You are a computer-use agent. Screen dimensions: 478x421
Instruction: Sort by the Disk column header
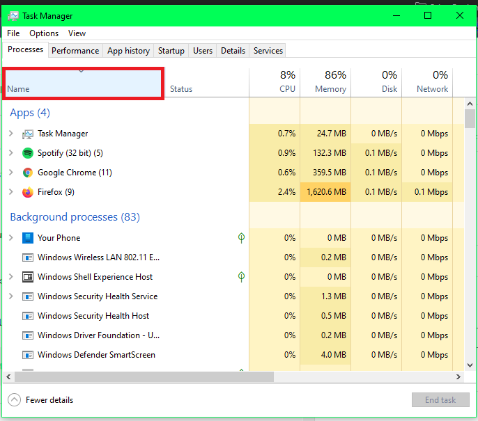tap(376, 84)
